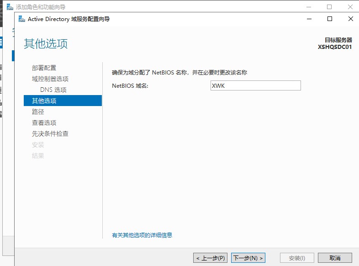Click the 下一步(N) button
Screen dimensions: 359x266
[x=248, y=258]
